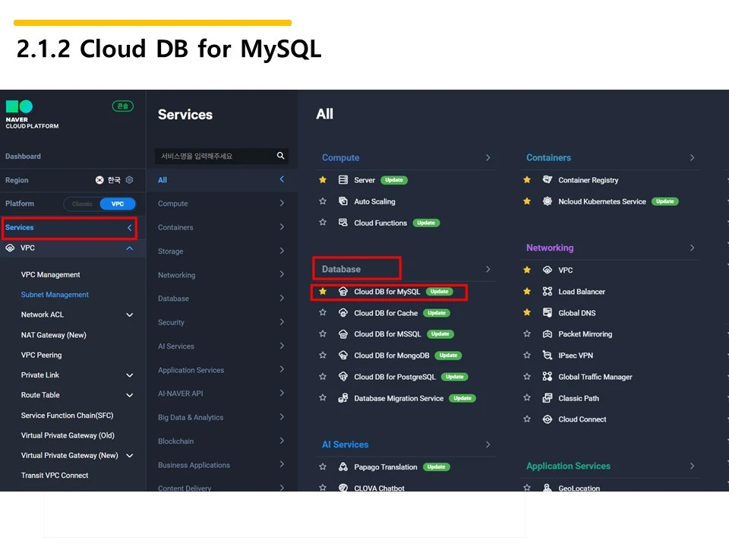The height and width of the screenshot is (547, 729).
Task: Click the Networking VPC service icon
Action: pyautogui.click(x=548, y=270)
